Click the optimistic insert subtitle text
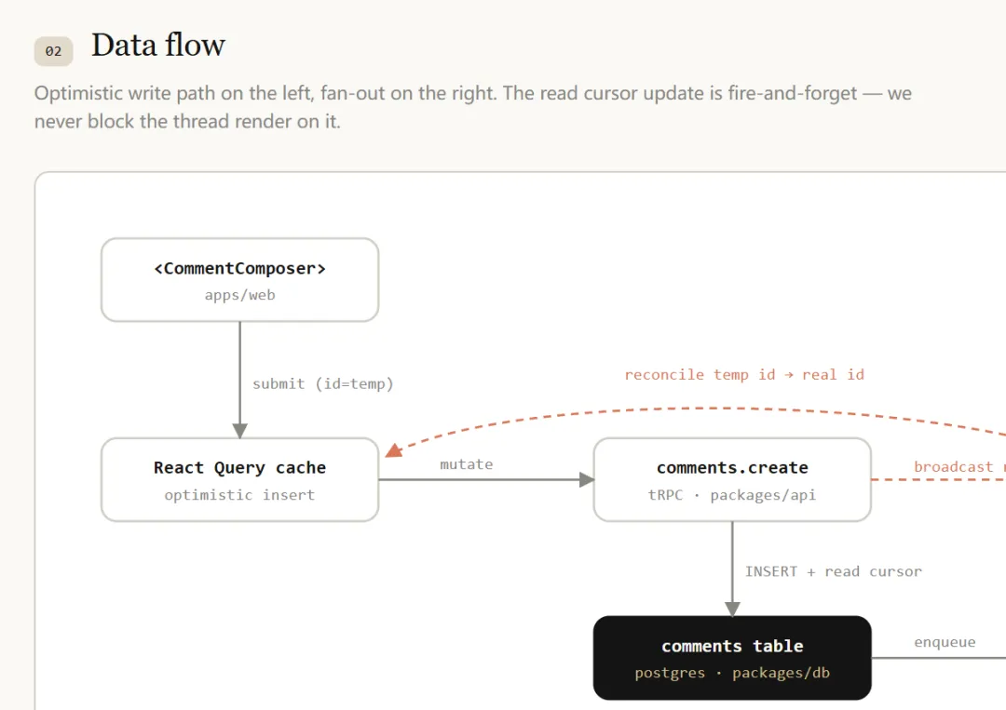 pos(240,495)
